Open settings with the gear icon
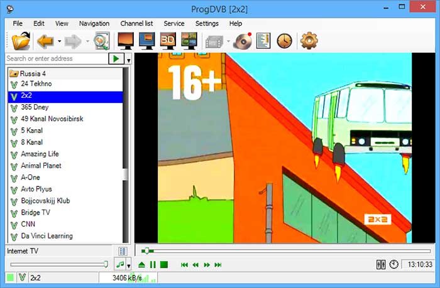This screenshot has width=440, height=288. pyautogui.click(x=309, y=41)
